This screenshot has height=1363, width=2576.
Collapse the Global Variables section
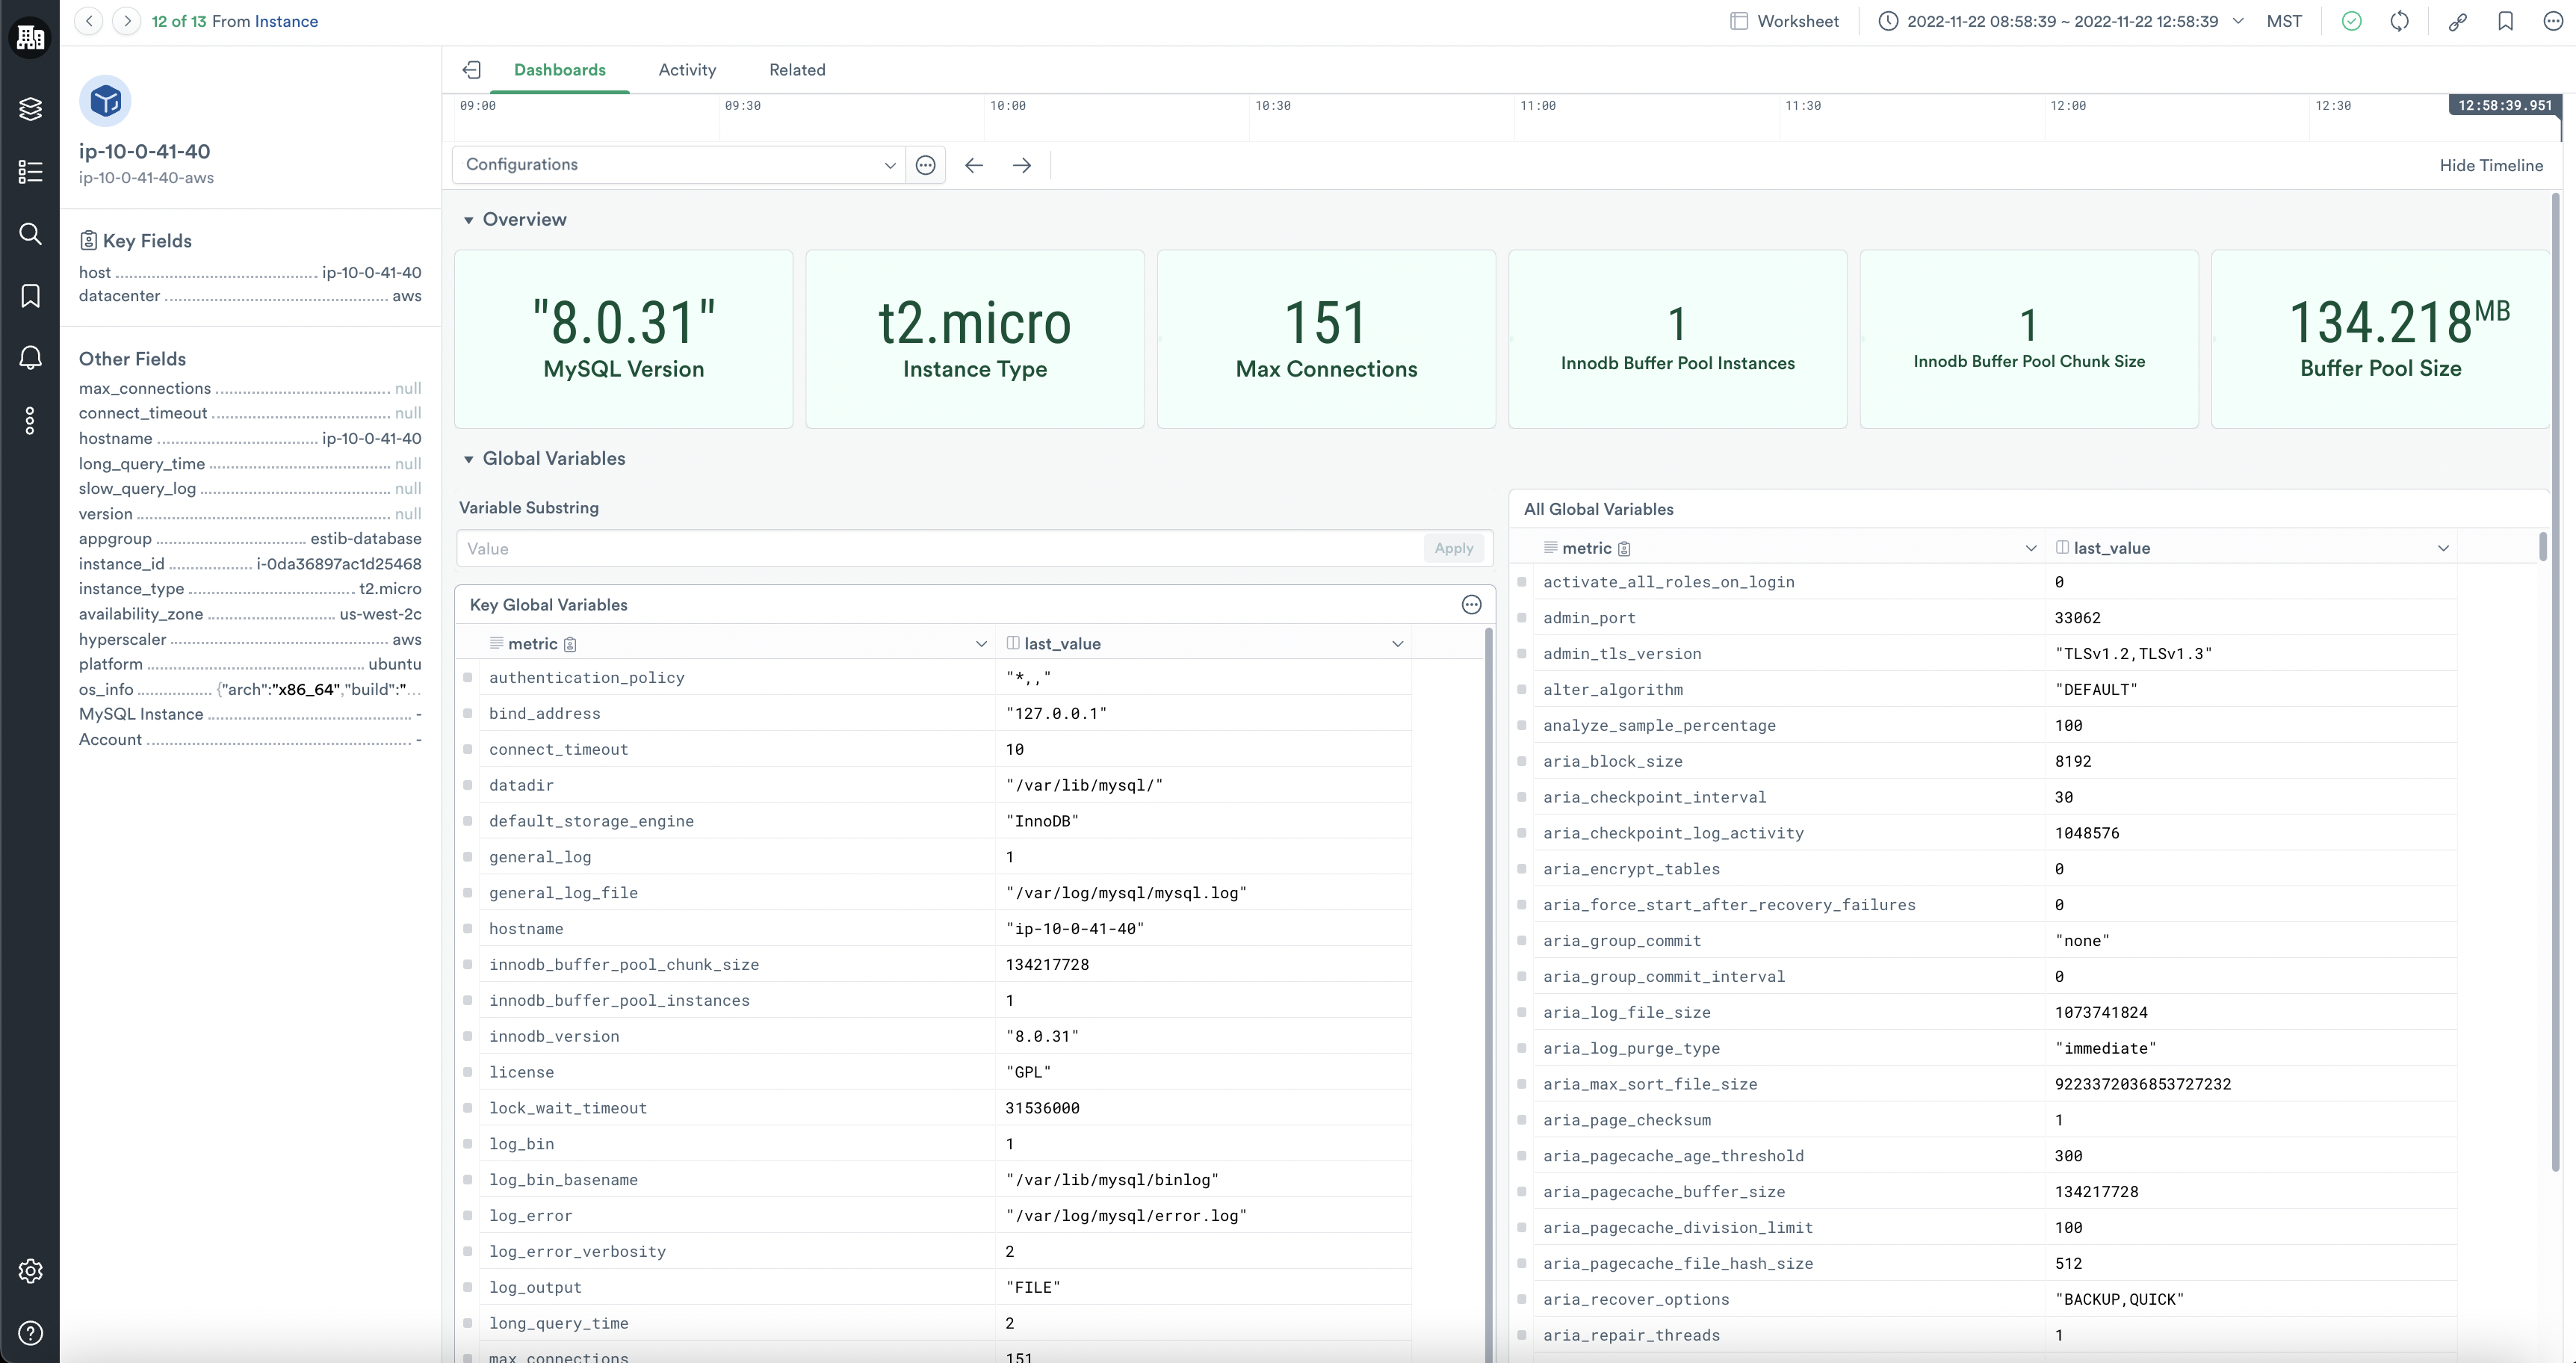468,459
